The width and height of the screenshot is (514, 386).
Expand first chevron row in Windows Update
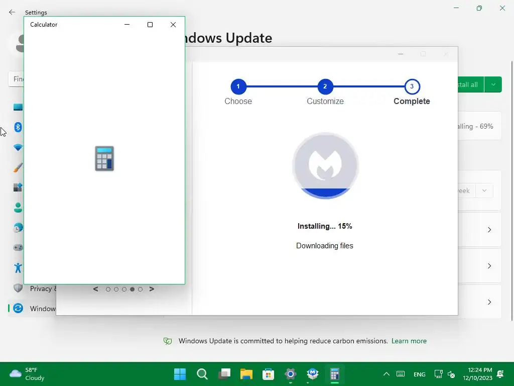tap(489, 230)
